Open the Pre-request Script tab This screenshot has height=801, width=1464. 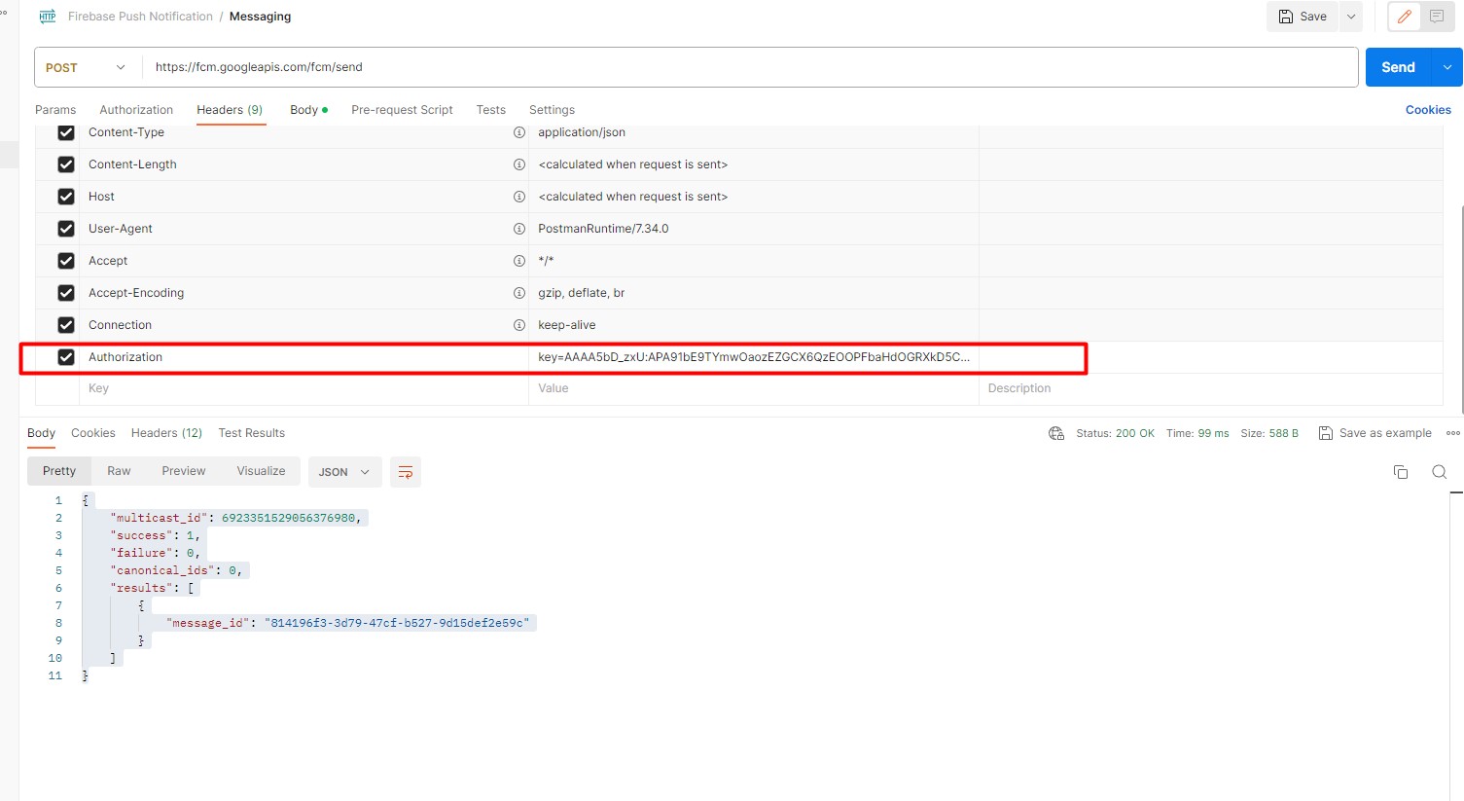402,110
